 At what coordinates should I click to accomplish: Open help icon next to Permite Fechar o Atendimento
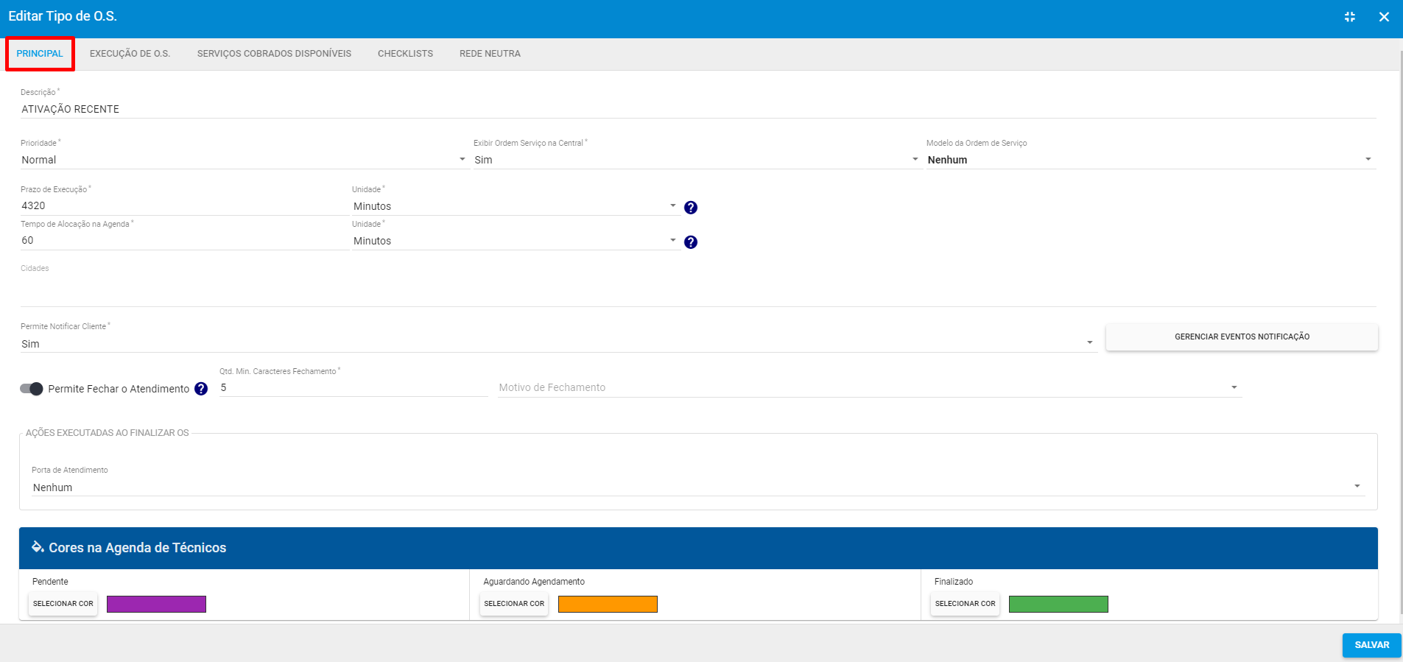[201, 389]
